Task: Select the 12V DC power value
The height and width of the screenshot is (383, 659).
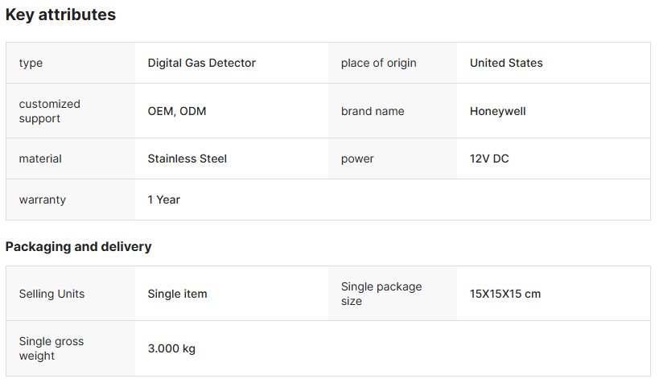Action: pos(489,159)
